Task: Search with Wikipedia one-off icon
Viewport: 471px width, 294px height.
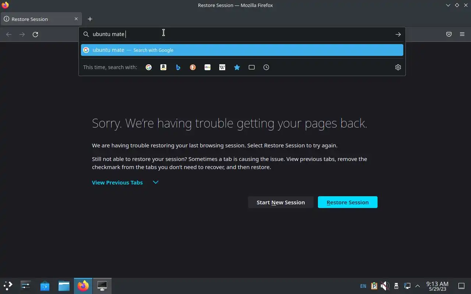Action: 222,67
